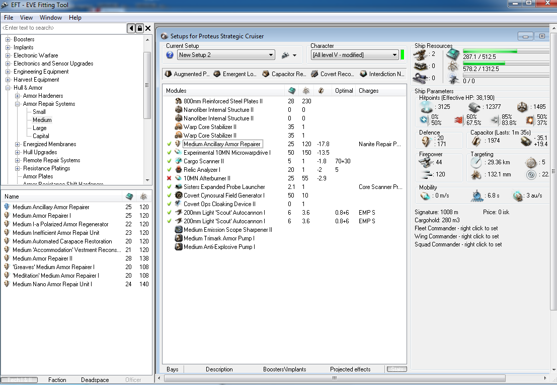557x385 pixels.
Task: Click the Medium Trimark Armor Pump I icon
Action: [178, 238]
